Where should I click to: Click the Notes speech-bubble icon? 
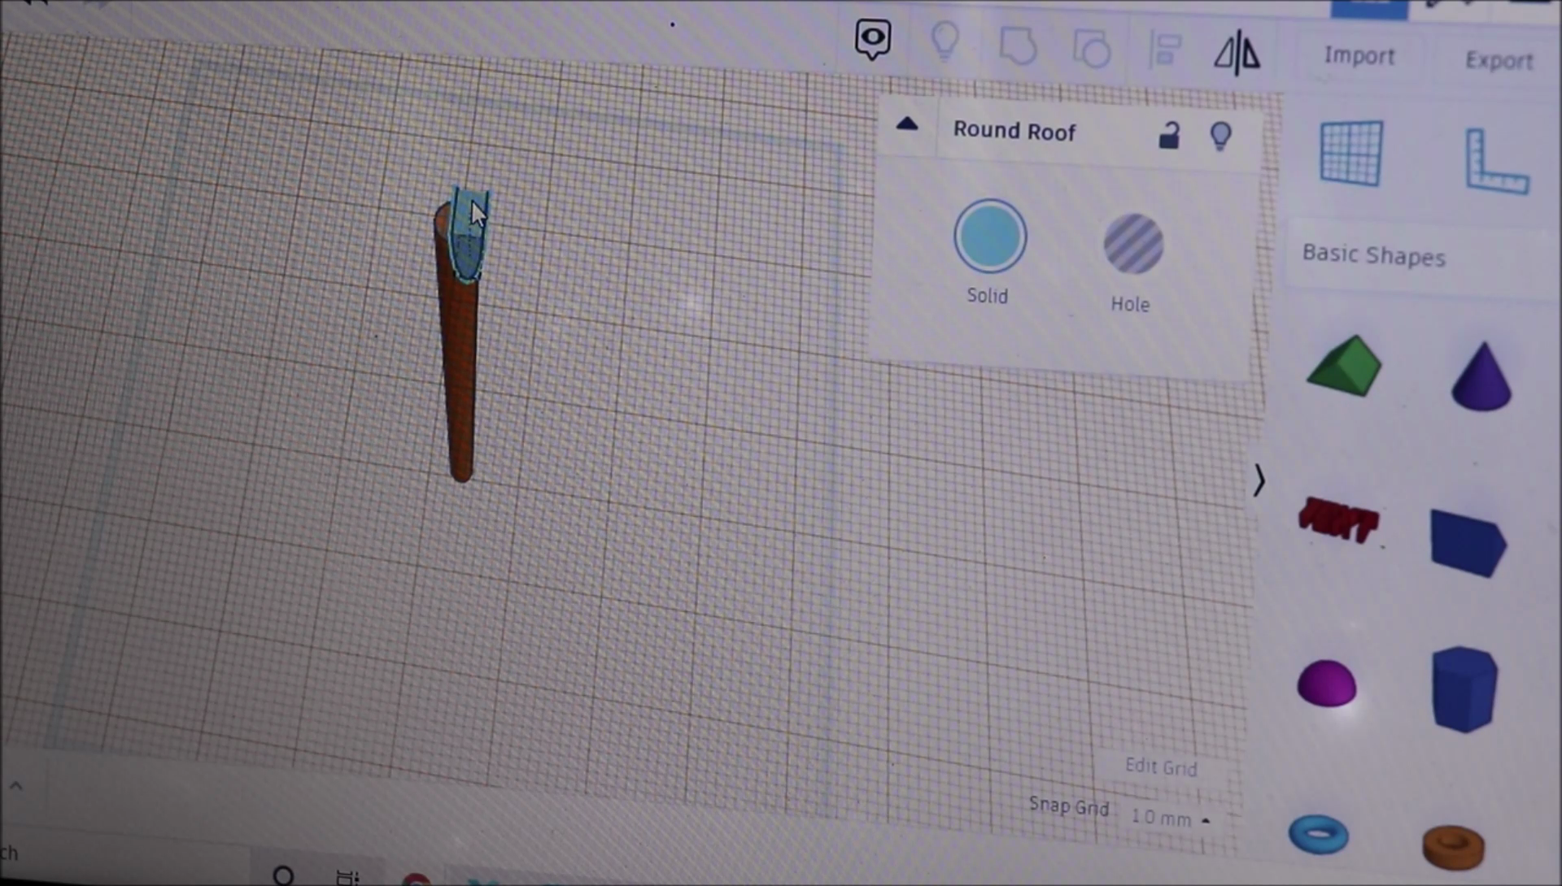tap(872, 38)
